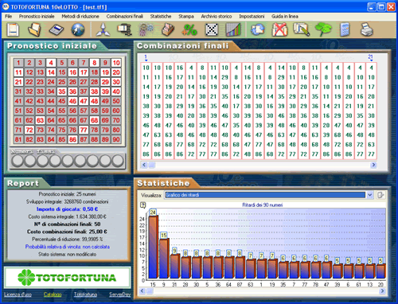The width and height of the screenshot is (398, 304).
Task: Click the three-pointed star toolbar icon
Action: coord(103,29)
